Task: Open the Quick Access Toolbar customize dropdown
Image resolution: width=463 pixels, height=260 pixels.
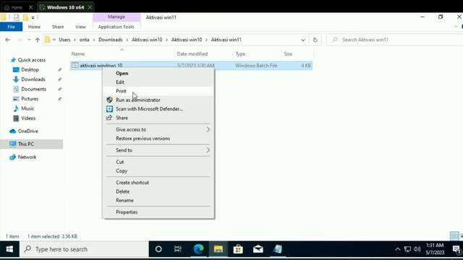Action: click(x=33, y=17)
